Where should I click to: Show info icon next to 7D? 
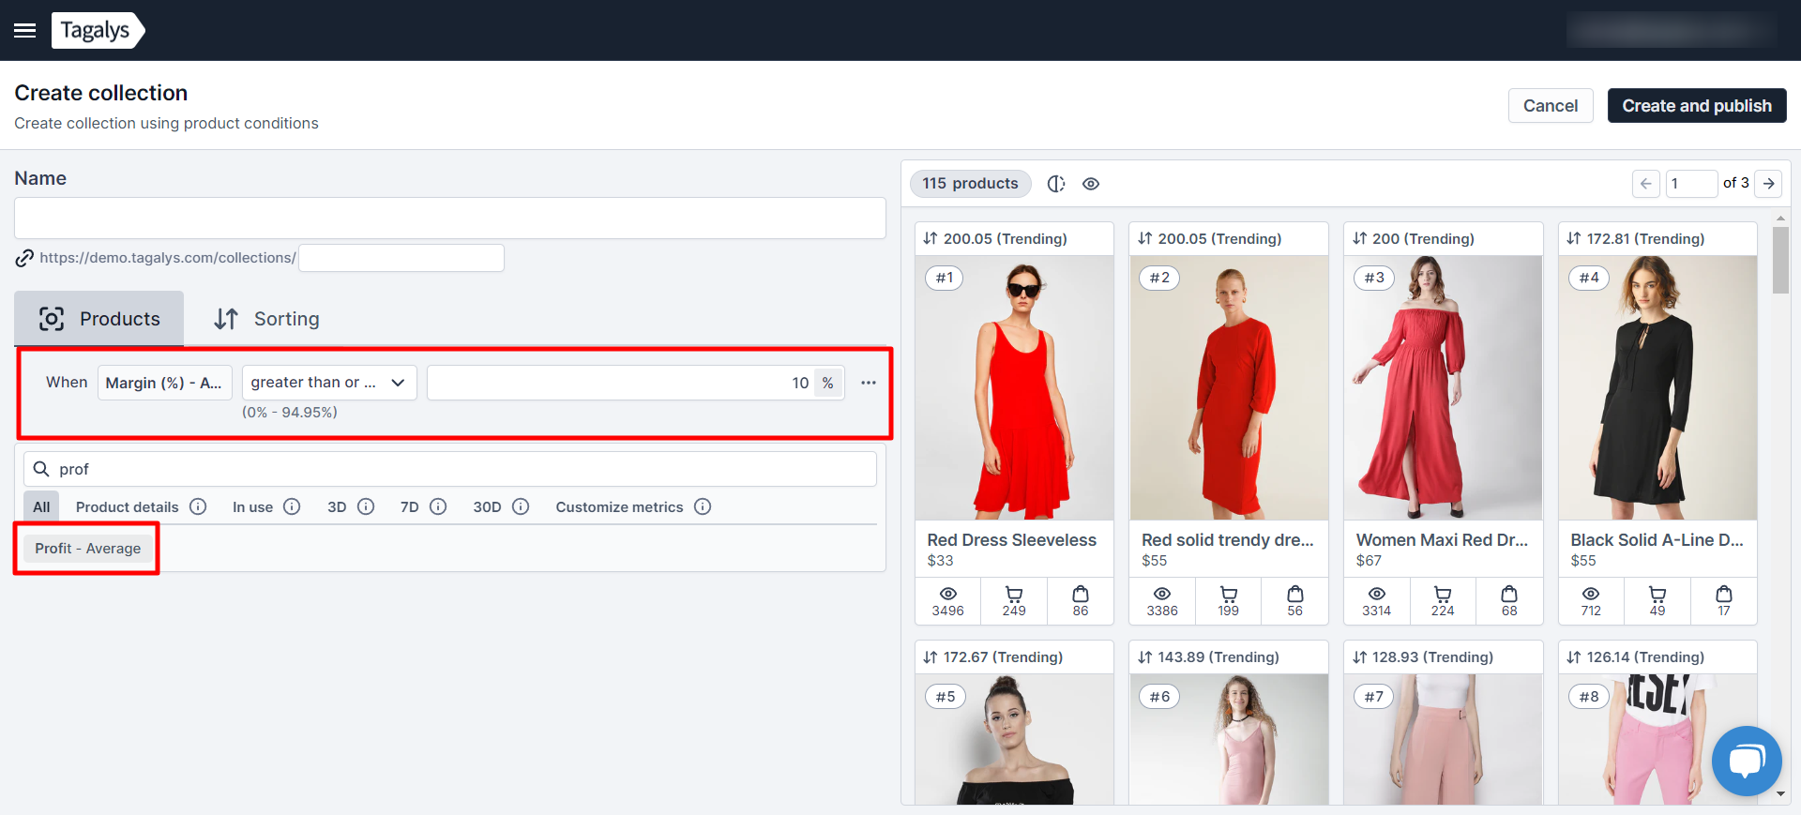(x=438, y=506)
